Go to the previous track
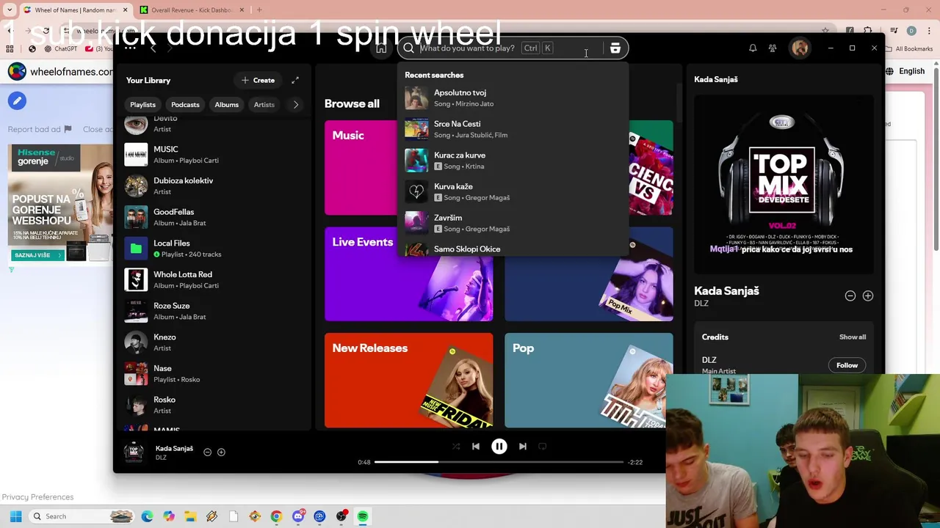 [x=475, y=446]
